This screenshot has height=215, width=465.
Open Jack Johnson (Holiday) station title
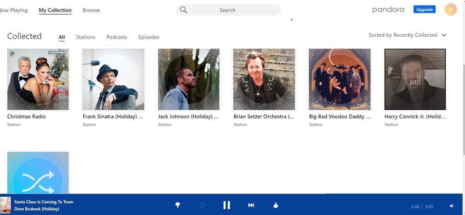188,116
